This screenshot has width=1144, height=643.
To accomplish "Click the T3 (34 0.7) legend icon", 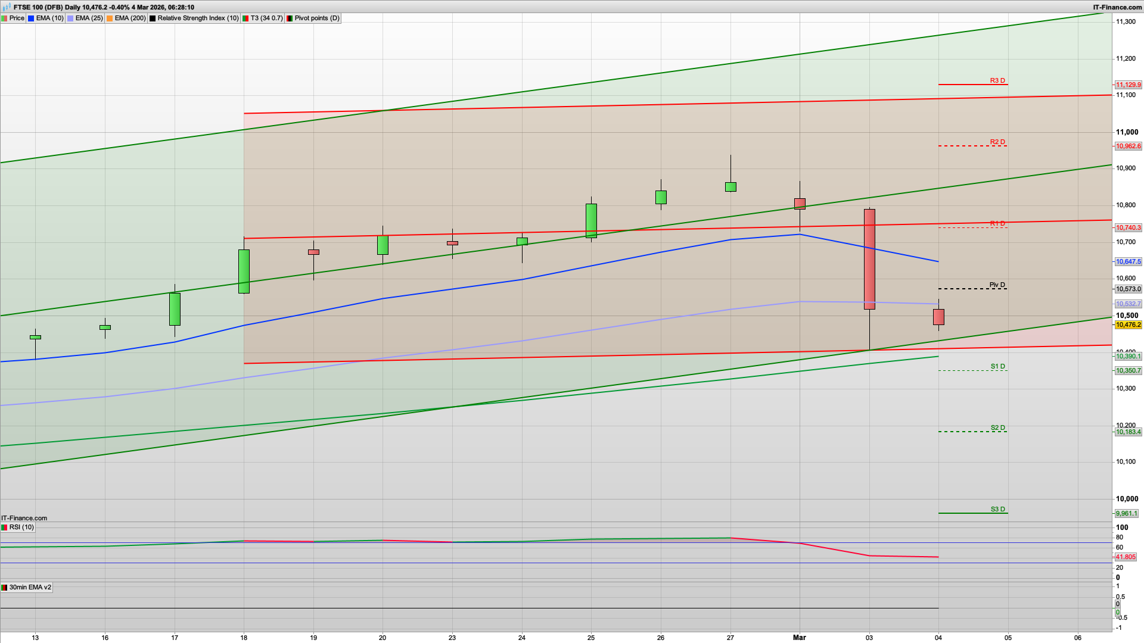I will coord(244,18).
